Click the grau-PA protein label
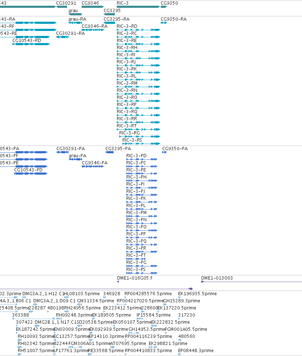This screenshot has height=356, width=302. 77,156
